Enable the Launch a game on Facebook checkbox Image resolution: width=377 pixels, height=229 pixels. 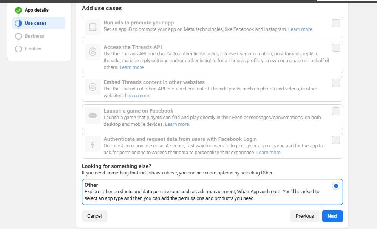tap(336, 111)
